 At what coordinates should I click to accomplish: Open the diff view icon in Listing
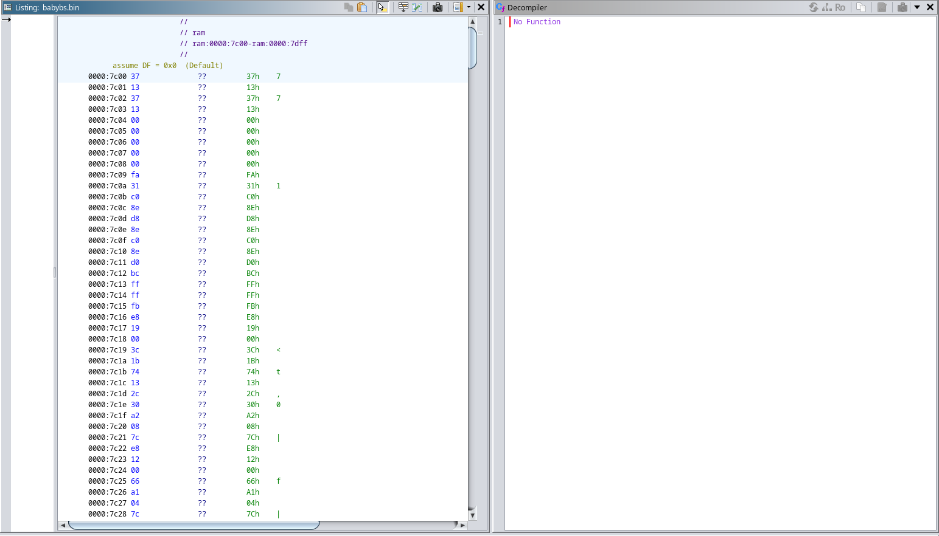417,7
